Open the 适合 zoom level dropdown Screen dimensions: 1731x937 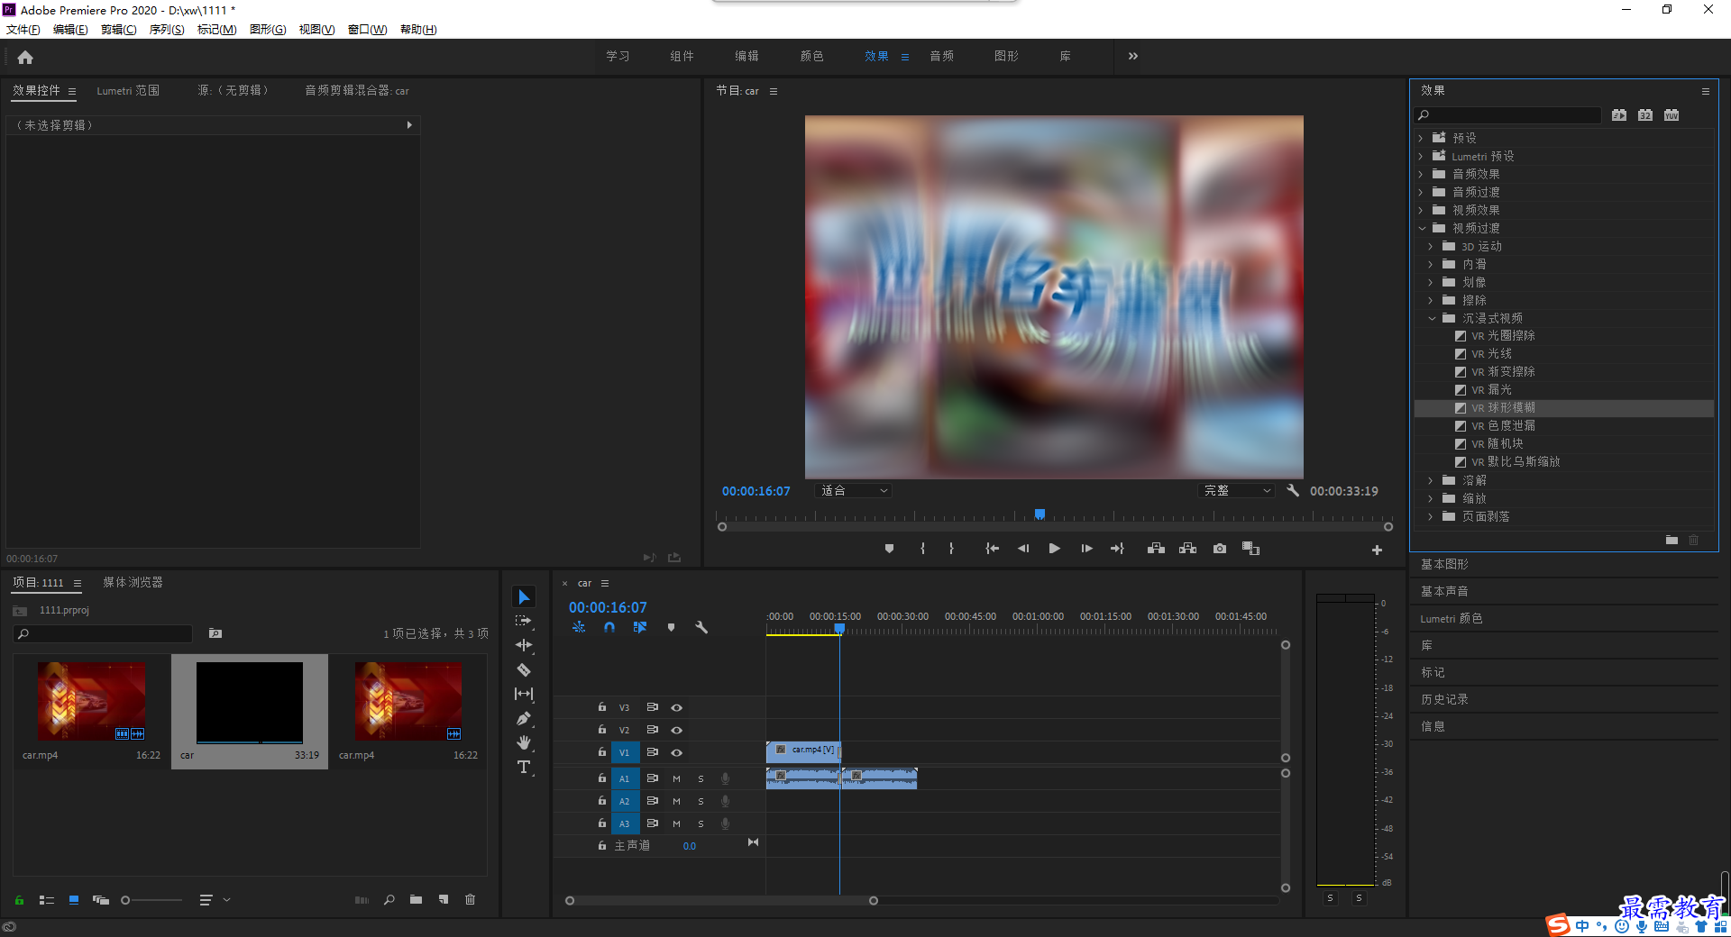point(853,491)
